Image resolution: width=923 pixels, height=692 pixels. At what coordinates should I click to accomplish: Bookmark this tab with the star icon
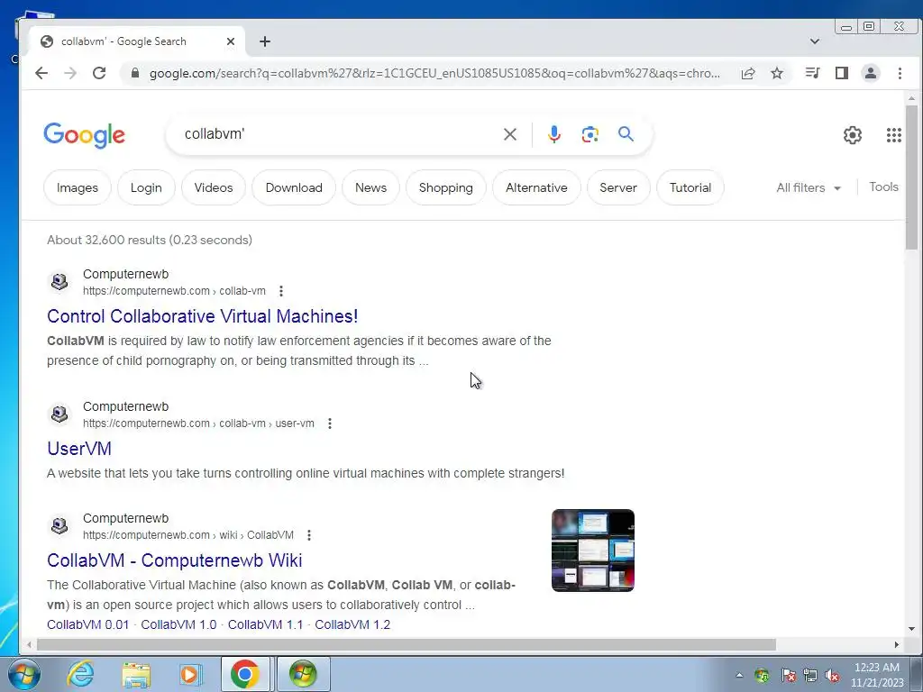tap(777, 73)
